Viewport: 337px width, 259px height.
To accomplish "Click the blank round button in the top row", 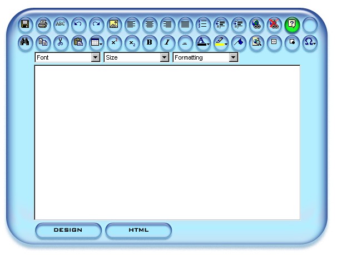I will coord(310,25).
